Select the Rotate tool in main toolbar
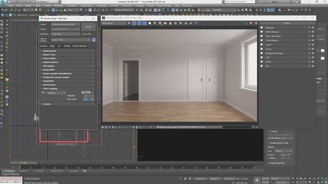Image resolution: width=328 pixels, height=184 pixels. tap(57, 10)
